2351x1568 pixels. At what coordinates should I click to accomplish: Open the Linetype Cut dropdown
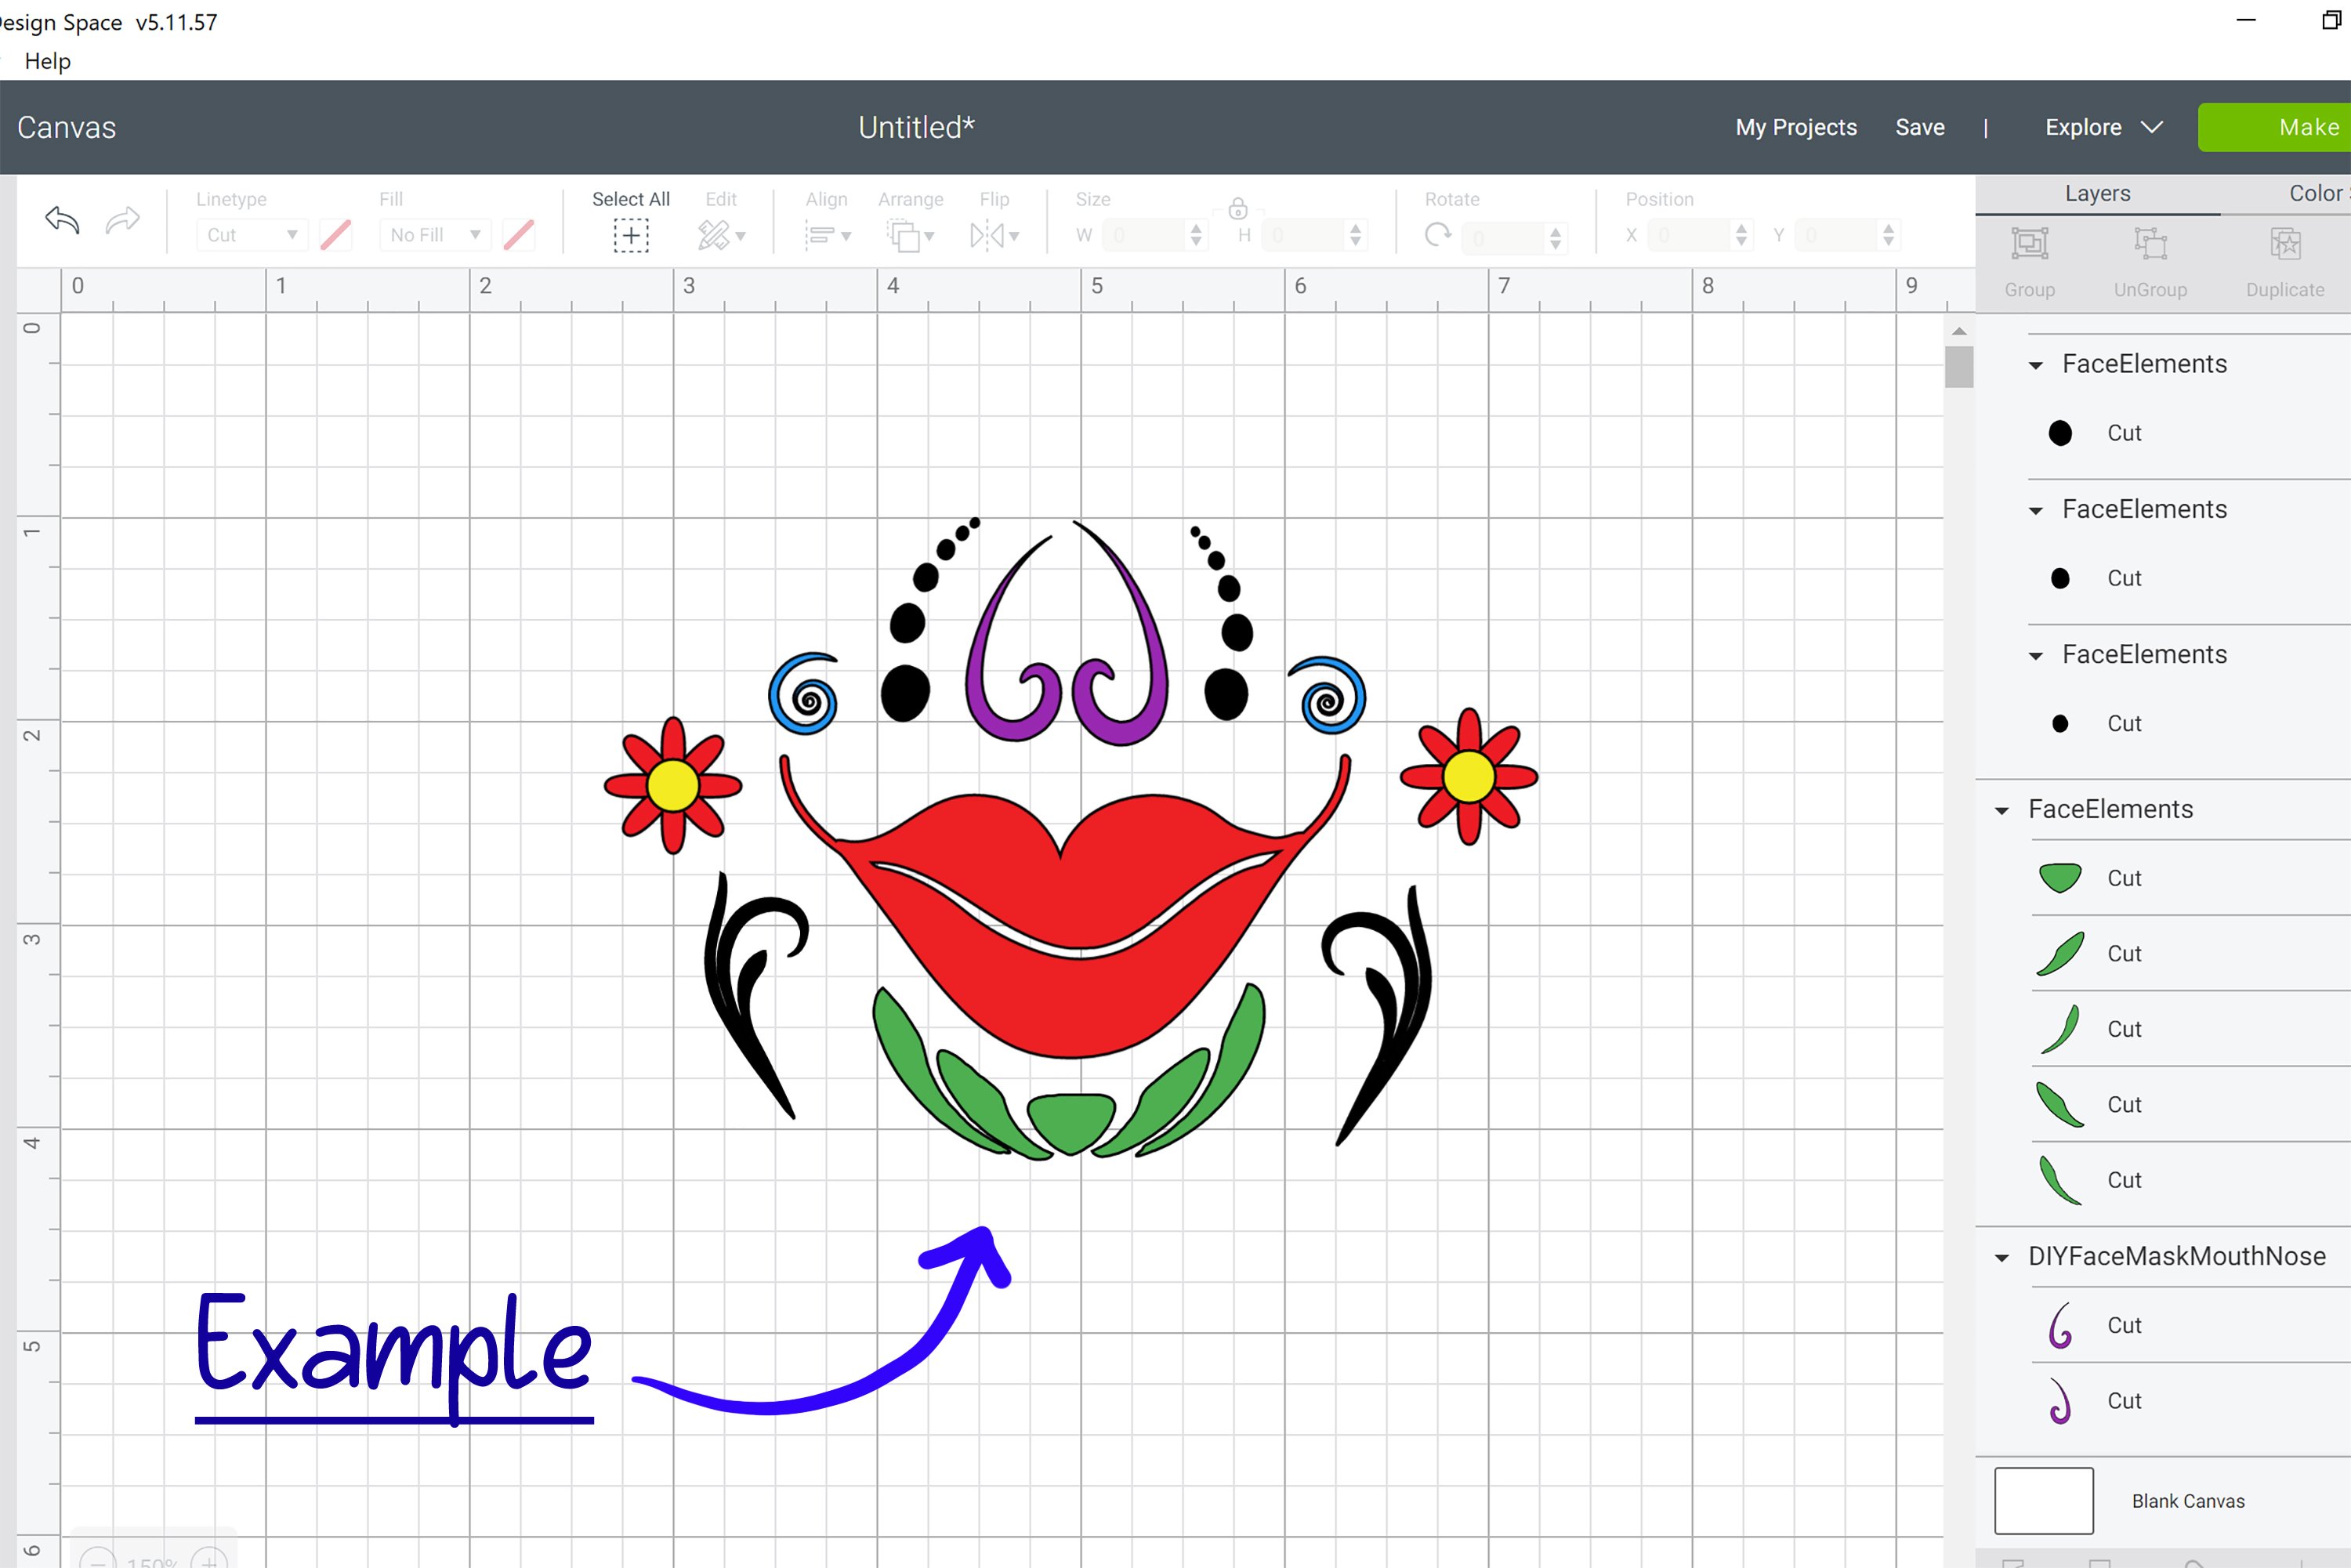click(251, 235)
